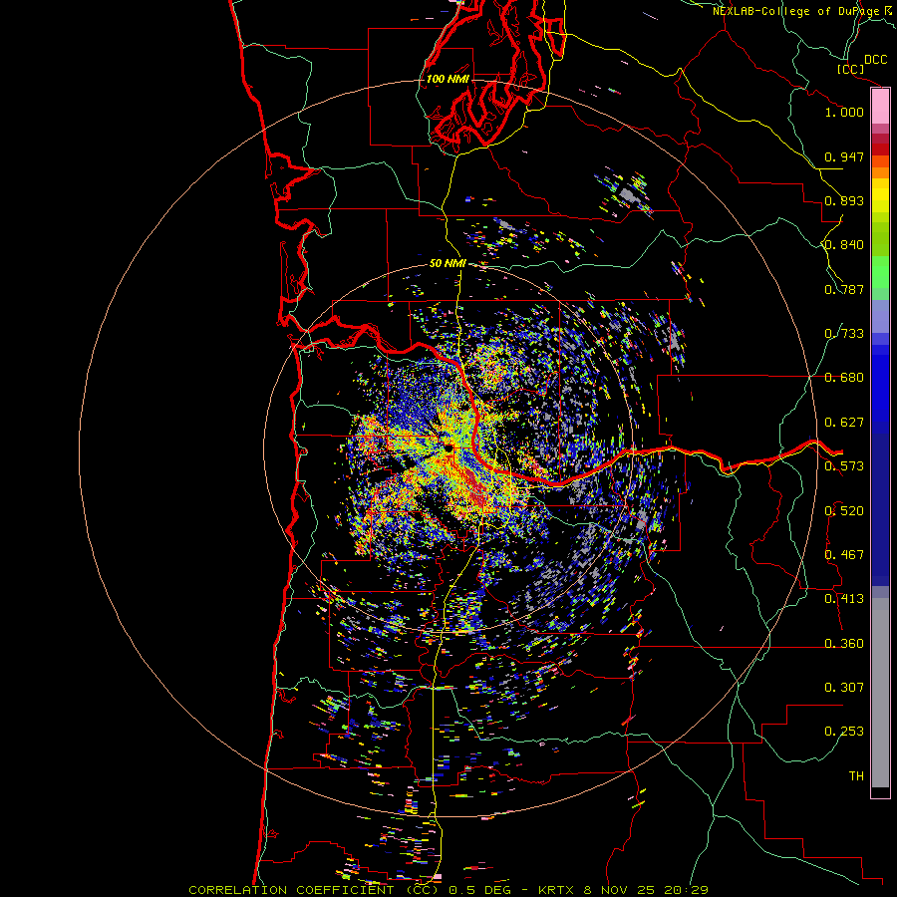This screenshot has width=897, height=897.
Task: Click the 0.840 legend value
Action: point(844,245)
